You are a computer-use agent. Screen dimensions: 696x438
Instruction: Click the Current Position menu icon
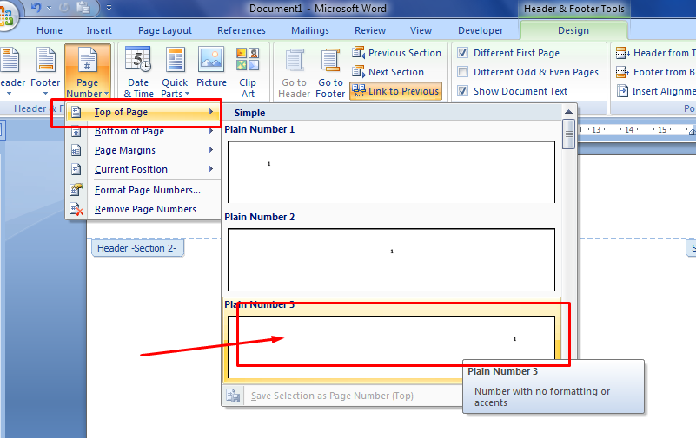click(76, 169)
